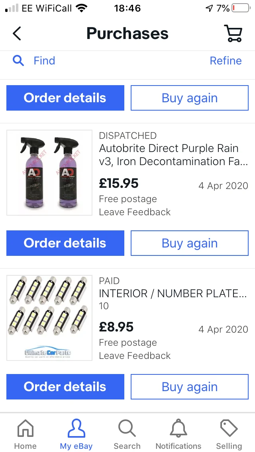Screen dimensions: 255x452
Task: Tap topmost Buy again button
Action: 189,98
